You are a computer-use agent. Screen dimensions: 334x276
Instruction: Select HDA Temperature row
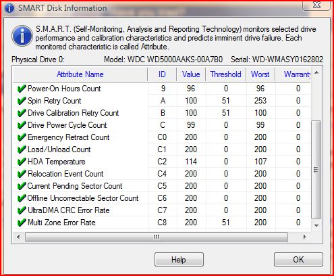coord(162,162)
